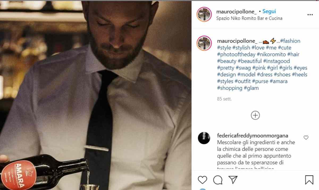Like federicafreddymoonmorgana's comment
Image resolution: width=319 pixels, height=190 pixels.
tap(306, 138)
